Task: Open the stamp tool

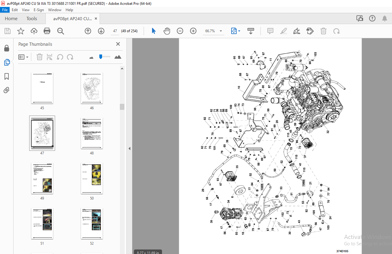Action: tap(310, 31)
